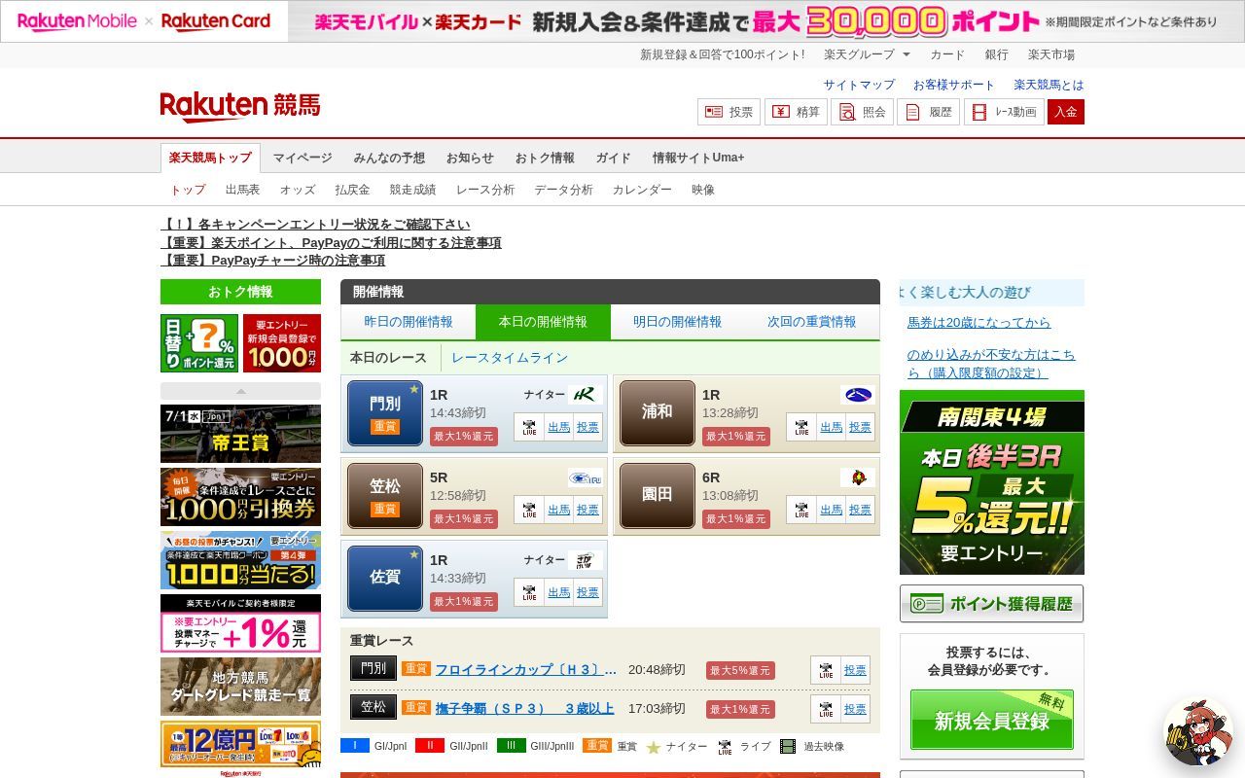Click the 園田 racecourse logo icon

(x=858, y=477)
